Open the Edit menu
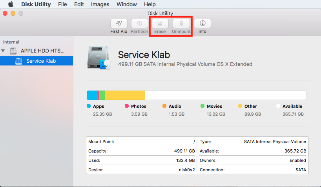The image size is (321, 187). point(79,4)
